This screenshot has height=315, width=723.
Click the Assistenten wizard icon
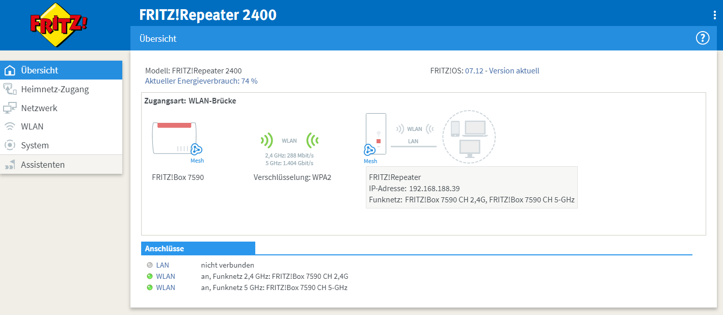click(10, 165)
